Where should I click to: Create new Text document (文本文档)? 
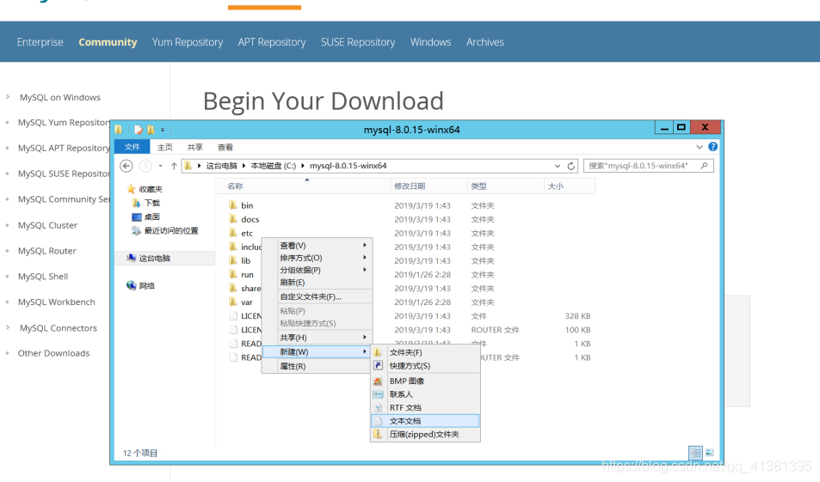coord(425,421)
